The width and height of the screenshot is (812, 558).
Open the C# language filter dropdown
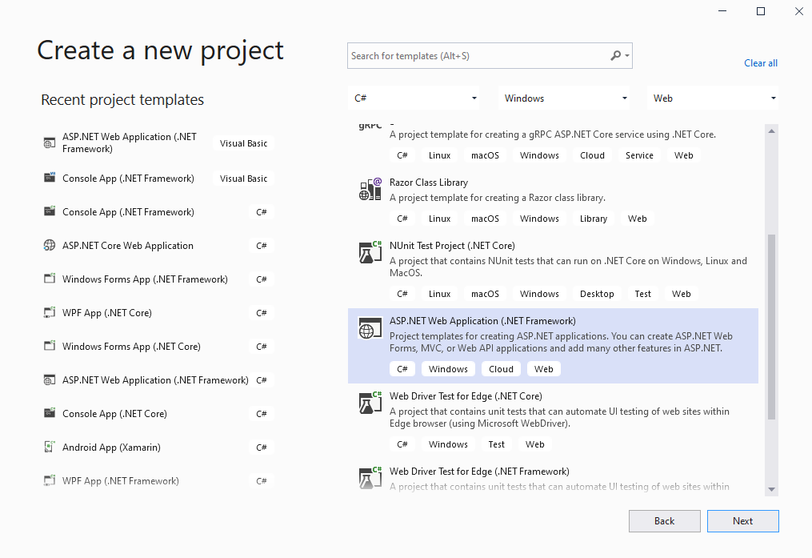[x=414, y=98]
